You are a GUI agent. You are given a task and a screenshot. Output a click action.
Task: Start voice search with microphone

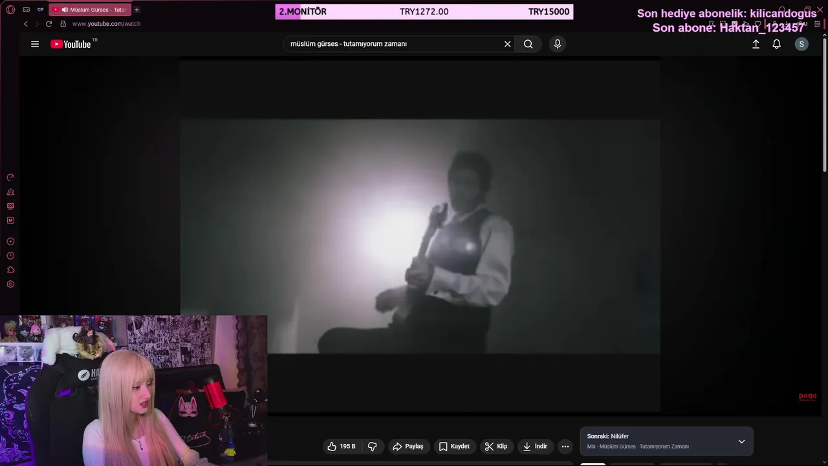(x=558, y=44)
